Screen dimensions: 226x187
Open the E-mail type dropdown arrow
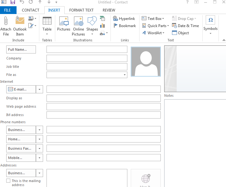40,89
